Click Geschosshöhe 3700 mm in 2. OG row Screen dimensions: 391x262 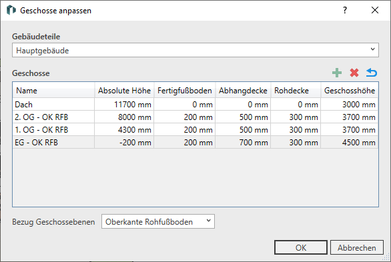(x=350, y=117)
